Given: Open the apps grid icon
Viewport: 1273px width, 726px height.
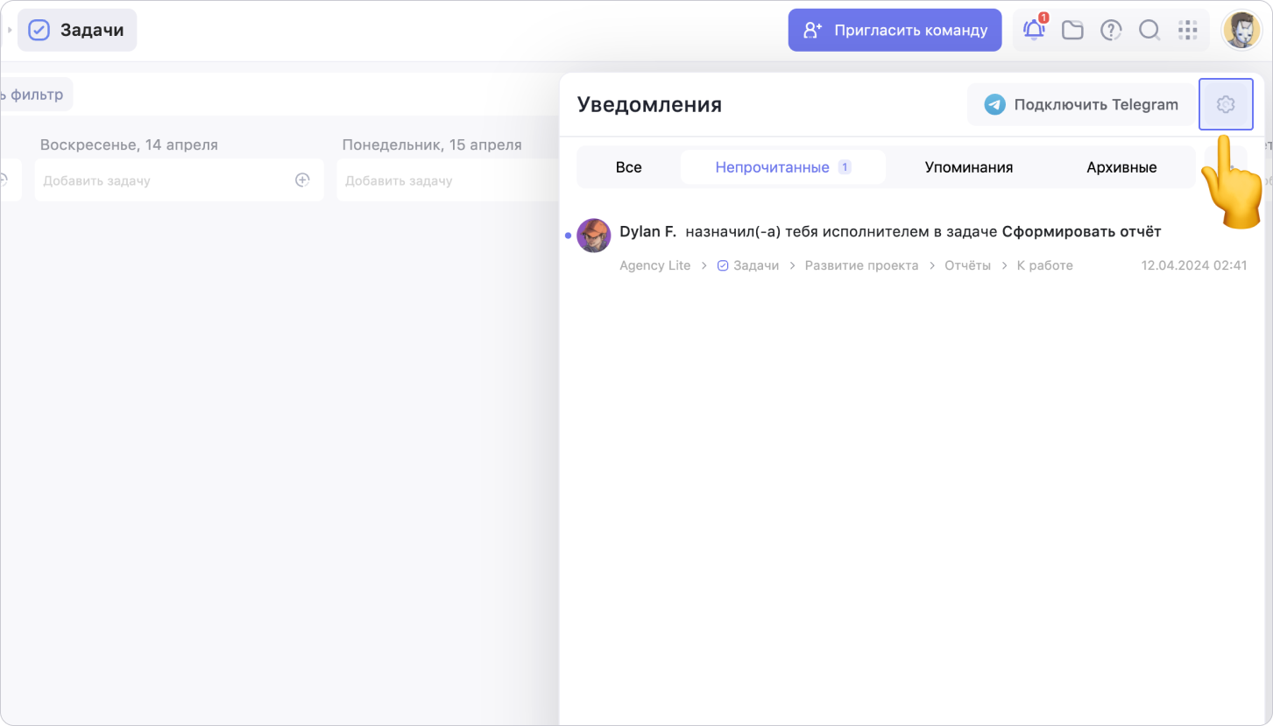Looking at the screenshot, I should (x=1187, y=31).
